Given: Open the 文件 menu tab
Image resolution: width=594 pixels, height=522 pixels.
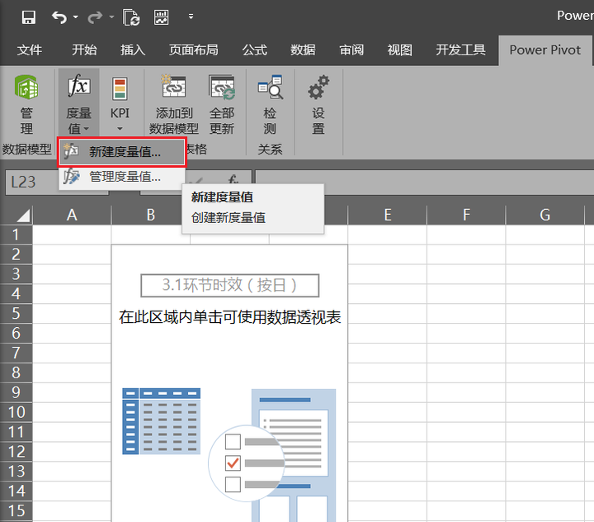Looking at the screenshot, I should click(x=29, y=50).
